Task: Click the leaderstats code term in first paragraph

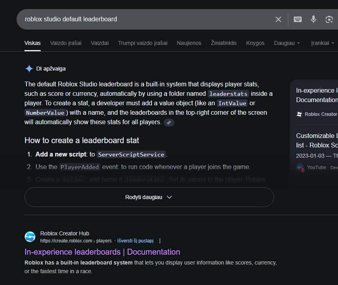Action: pos(228,94)
